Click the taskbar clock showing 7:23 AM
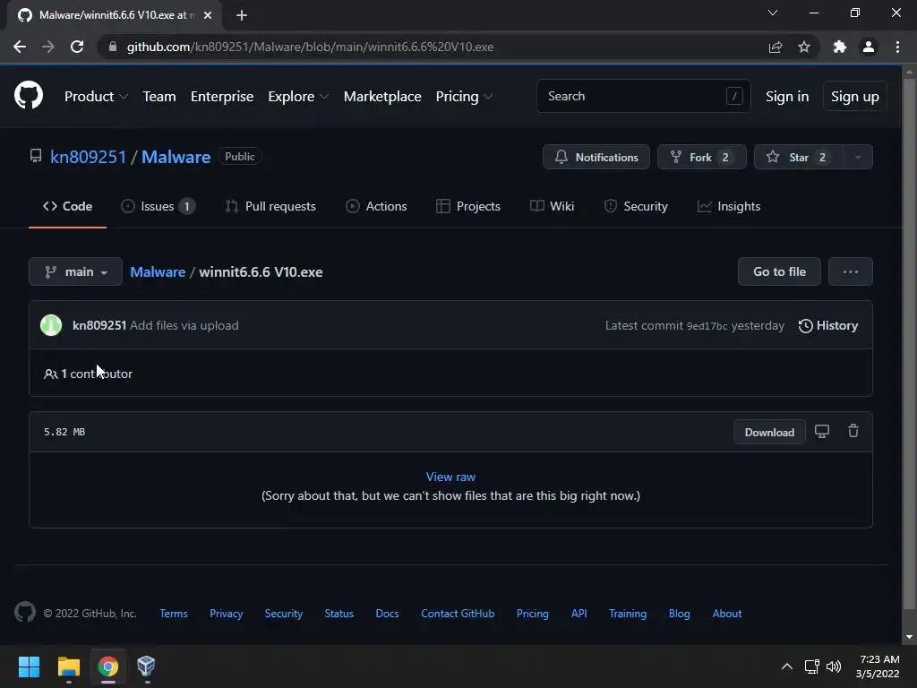 point(878,666)
